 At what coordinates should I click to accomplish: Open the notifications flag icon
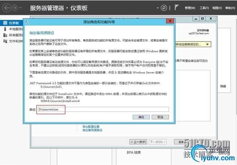coord(177,7)
